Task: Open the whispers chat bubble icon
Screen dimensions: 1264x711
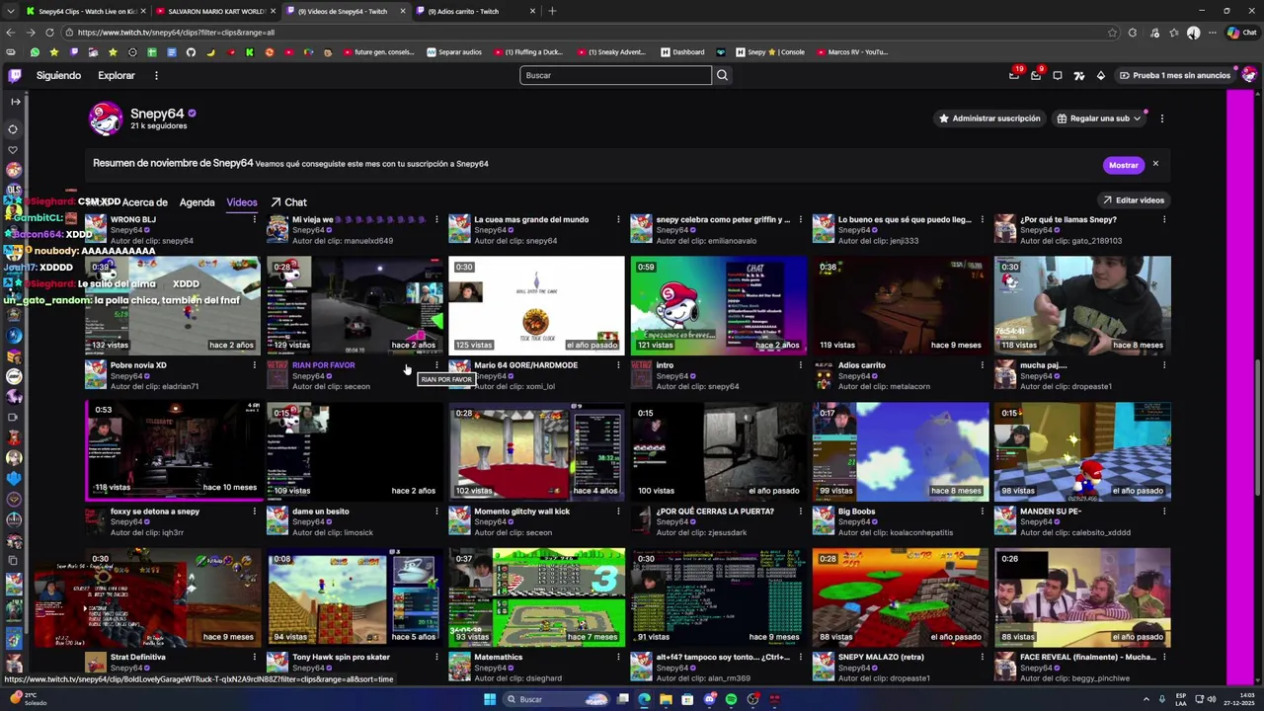Action: coord(1058,75)
